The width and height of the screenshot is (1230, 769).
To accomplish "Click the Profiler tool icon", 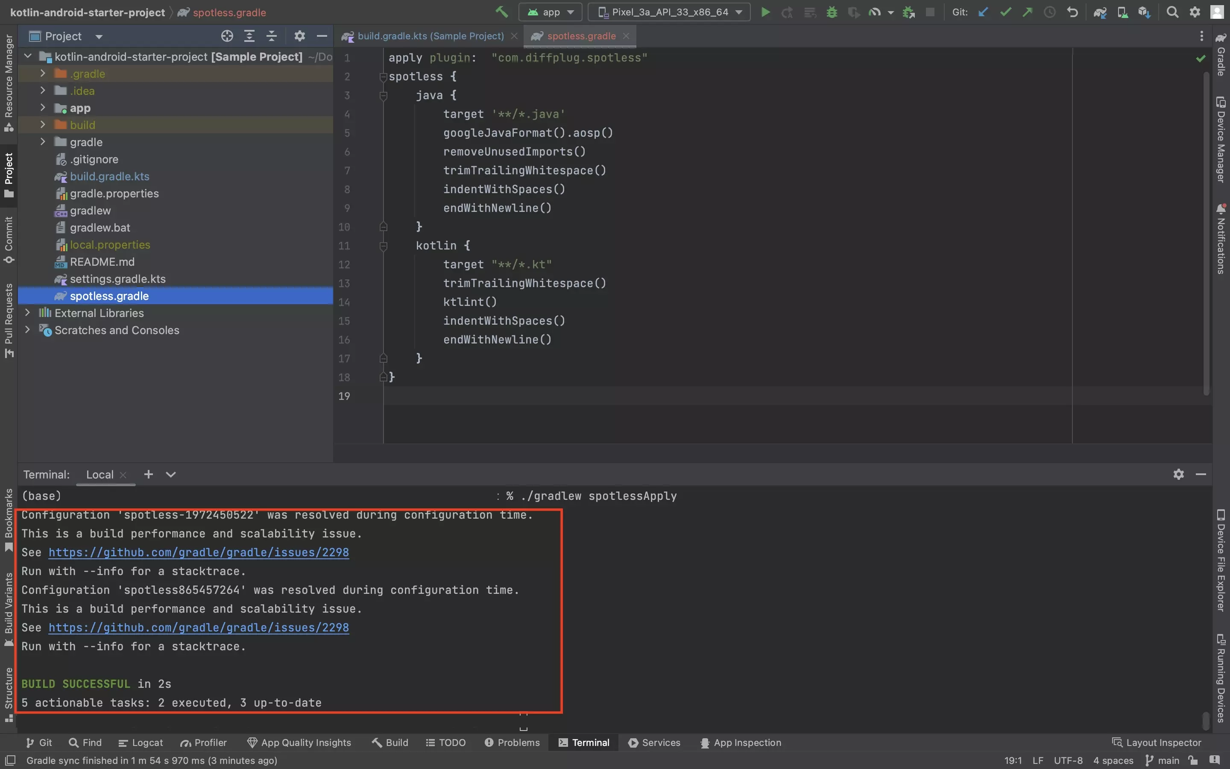I will (x=203, y=743).
